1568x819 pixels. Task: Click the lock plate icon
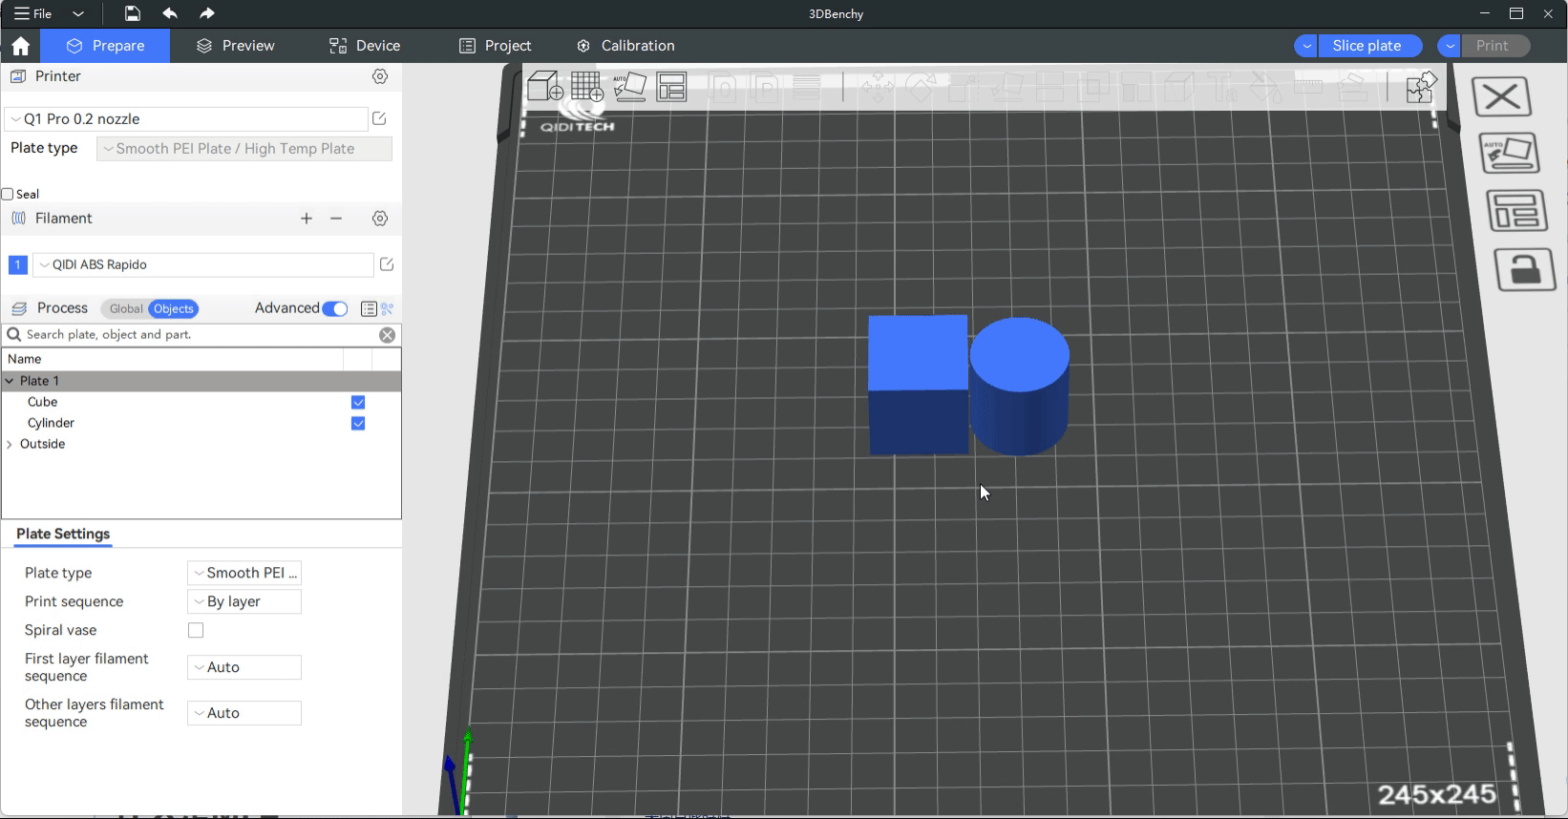click(x=1524, y=271)
